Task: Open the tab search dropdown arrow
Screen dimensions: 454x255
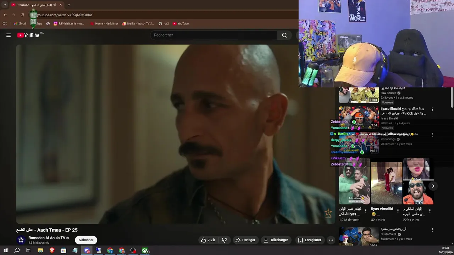Action: (5, 5)
